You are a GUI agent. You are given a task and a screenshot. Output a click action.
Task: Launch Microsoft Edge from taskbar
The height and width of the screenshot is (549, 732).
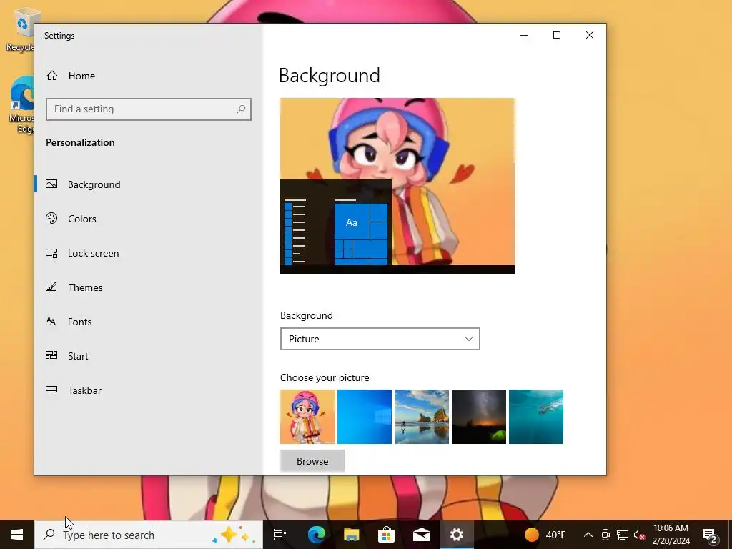pyautogui.click(x=317, y=535)
